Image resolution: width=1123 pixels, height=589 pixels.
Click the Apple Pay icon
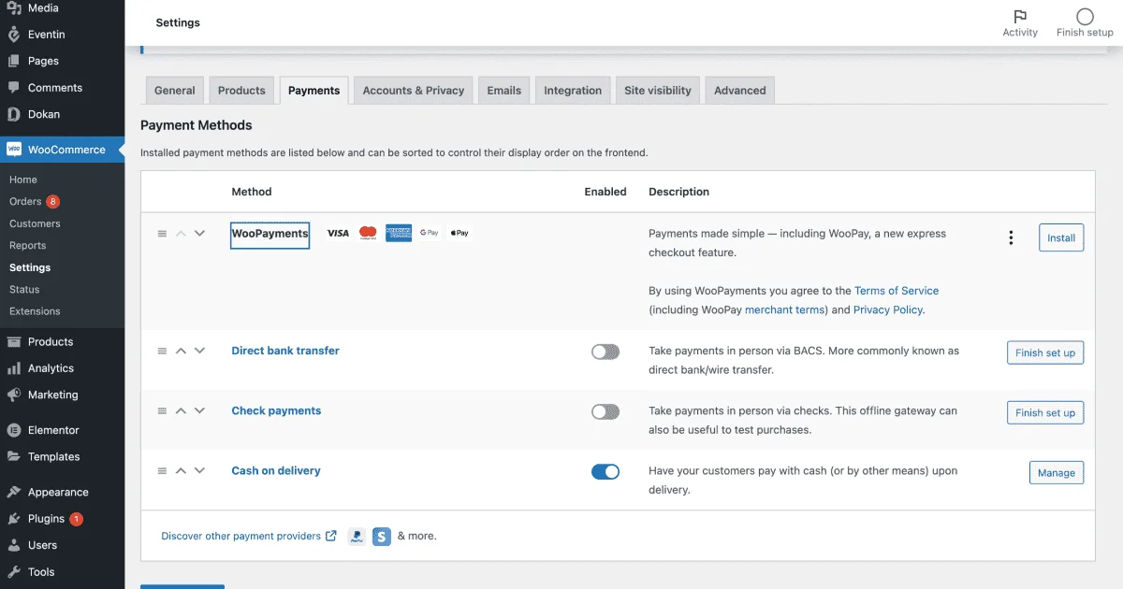coord(459,233)
